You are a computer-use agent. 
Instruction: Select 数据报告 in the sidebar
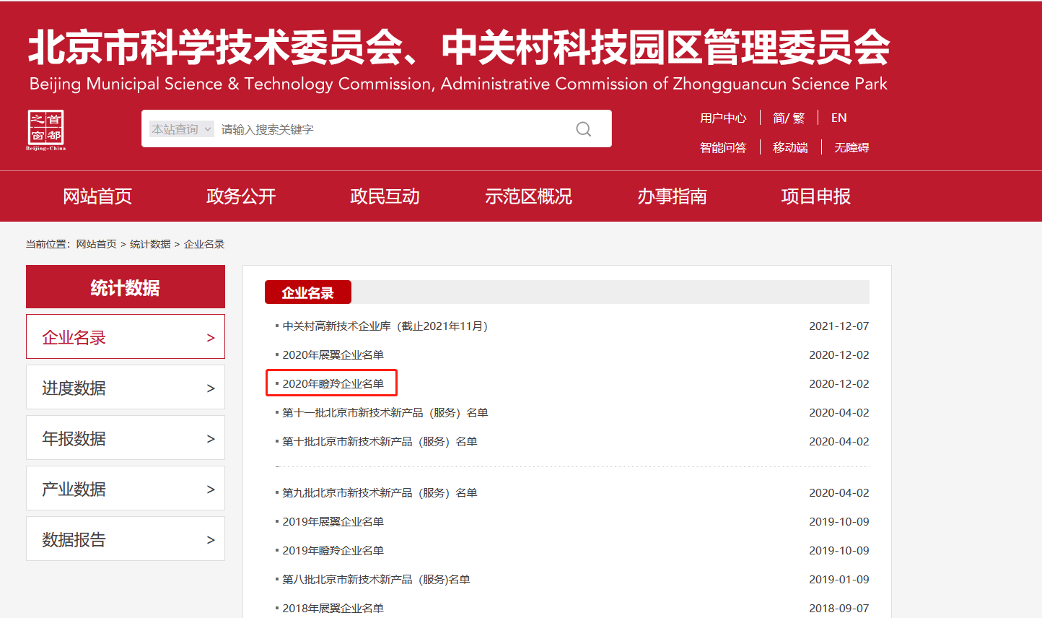[126, 539]
